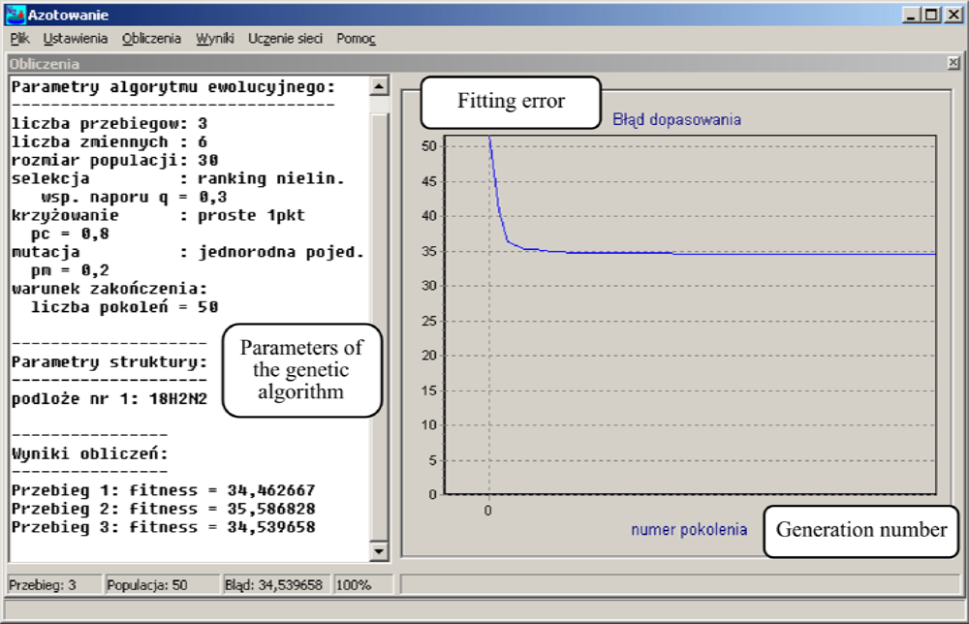Minimize the Azotowanie window
969x624 pixels.
(912, 15)
